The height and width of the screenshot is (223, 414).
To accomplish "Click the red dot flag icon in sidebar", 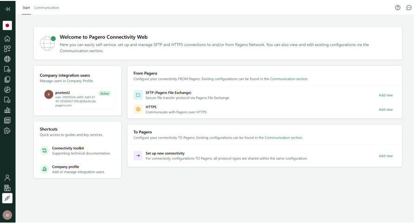I will click(7, 25).
